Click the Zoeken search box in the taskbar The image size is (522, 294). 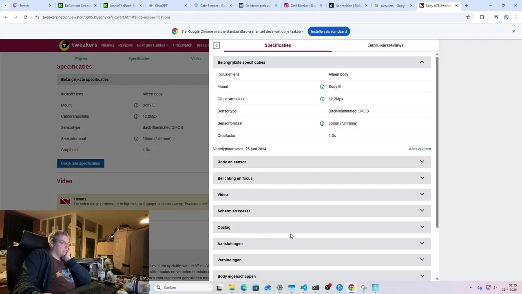tap(184, 287)
